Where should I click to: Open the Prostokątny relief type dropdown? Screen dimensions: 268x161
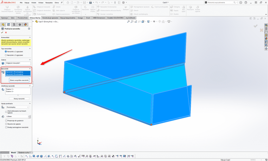tap(18, 107)
